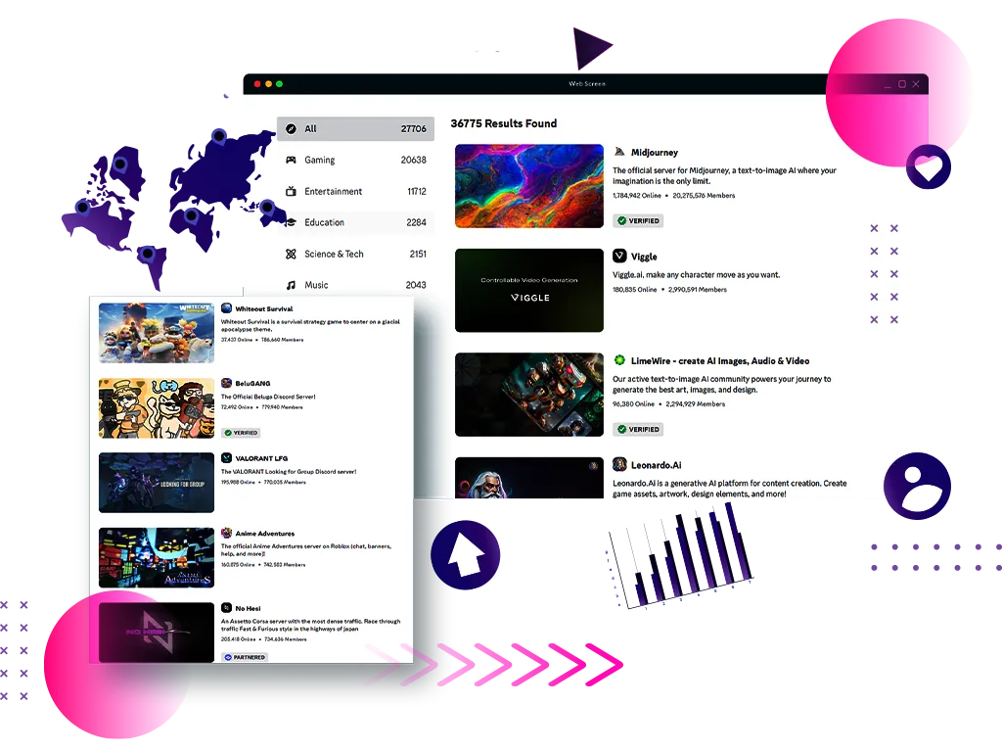Click "The VALORANT Looking for Group Discord server!" description
Viewport: 1002px width, 752px height.
[289, 471]
